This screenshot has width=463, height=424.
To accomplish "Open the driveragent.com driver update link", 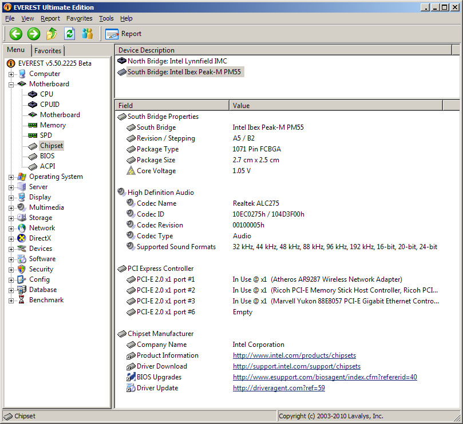I will [279, 388].
